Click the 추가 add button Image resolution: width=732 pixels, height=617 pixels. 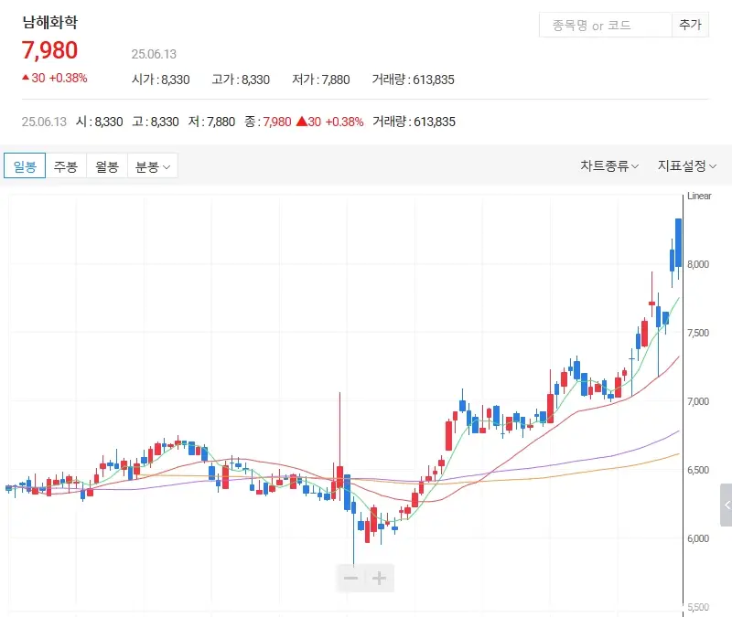(x=690, y=26)
